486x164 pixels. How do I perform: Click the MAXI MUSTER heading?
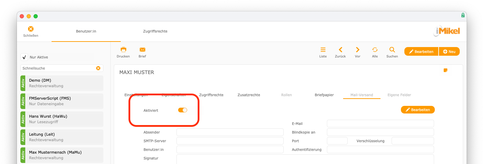tap(137, 72)
